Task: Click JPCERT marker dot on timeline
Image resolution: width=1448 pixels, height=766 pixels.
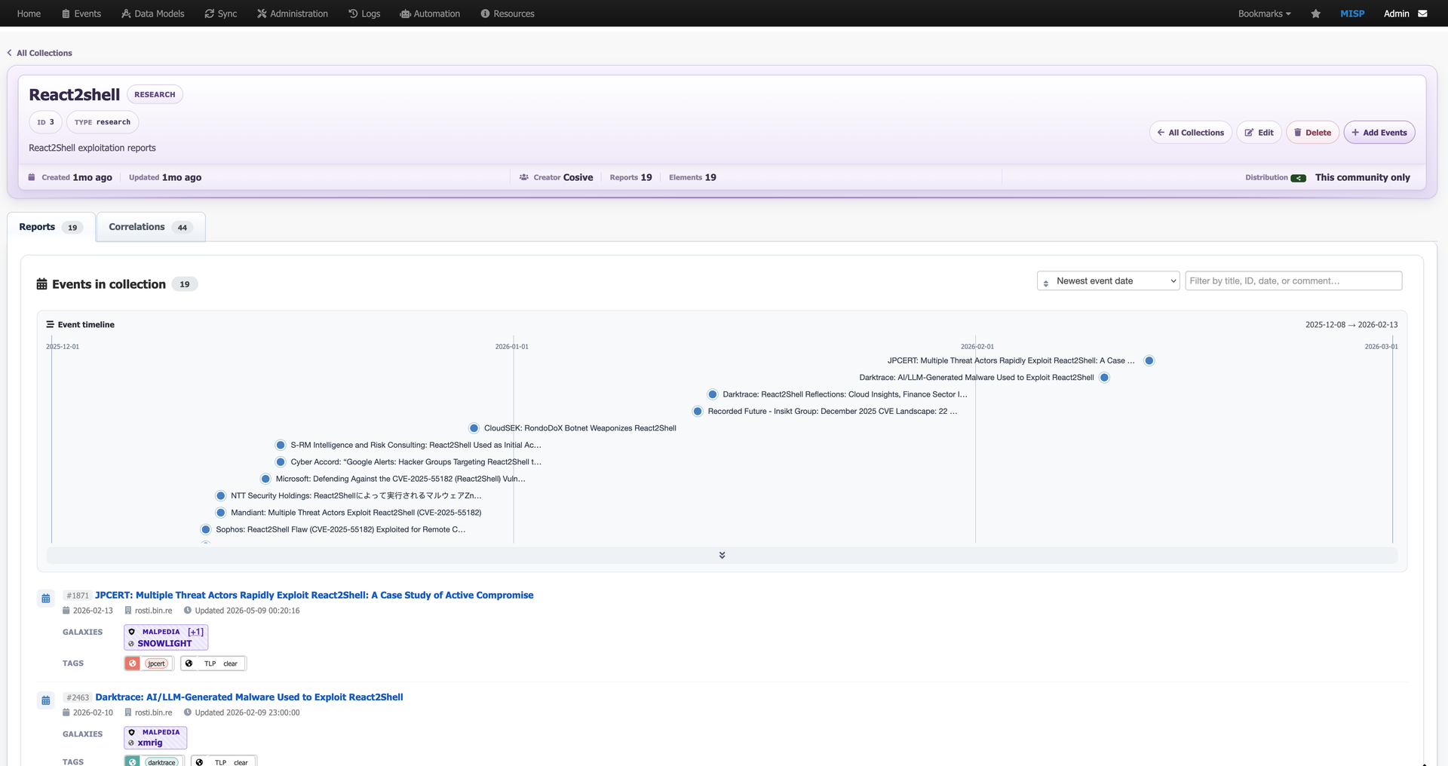Action: [x=1149, y=361]
